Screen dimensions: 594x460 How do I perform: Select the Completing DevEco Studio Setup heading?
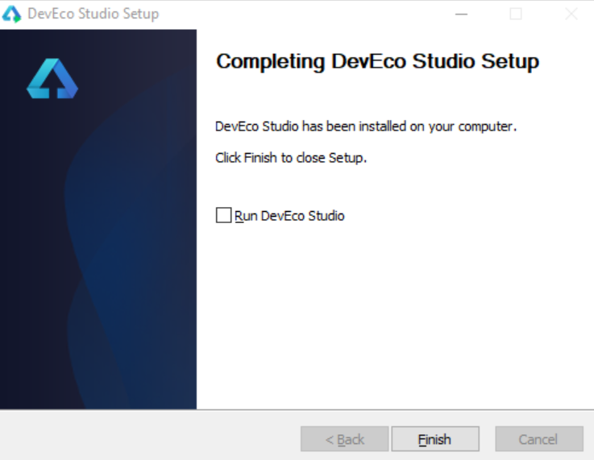[377, 61]
